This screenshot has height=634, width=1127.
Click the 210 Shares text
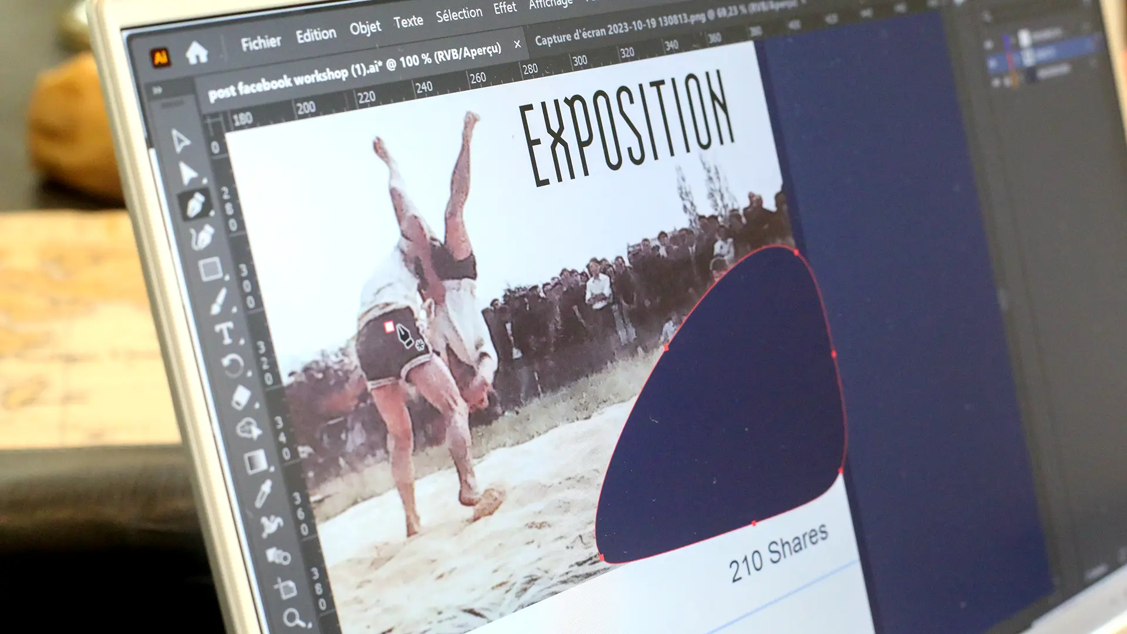[778, 552]
